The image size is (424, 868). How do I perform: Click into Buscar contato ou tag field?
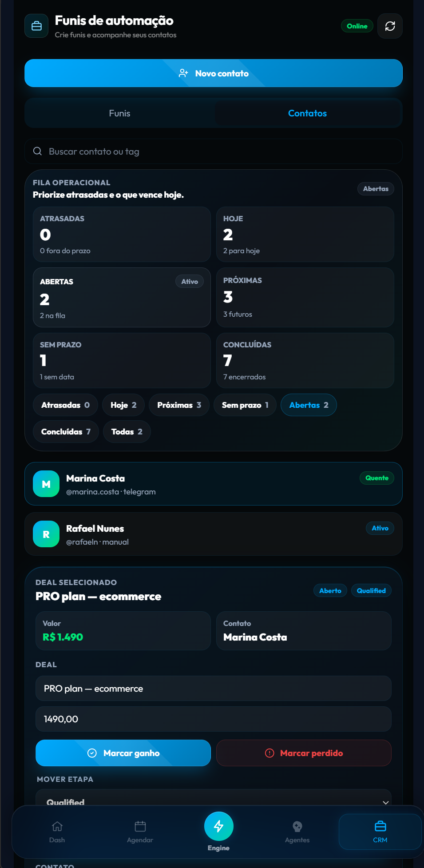click(x=214, y=151)
